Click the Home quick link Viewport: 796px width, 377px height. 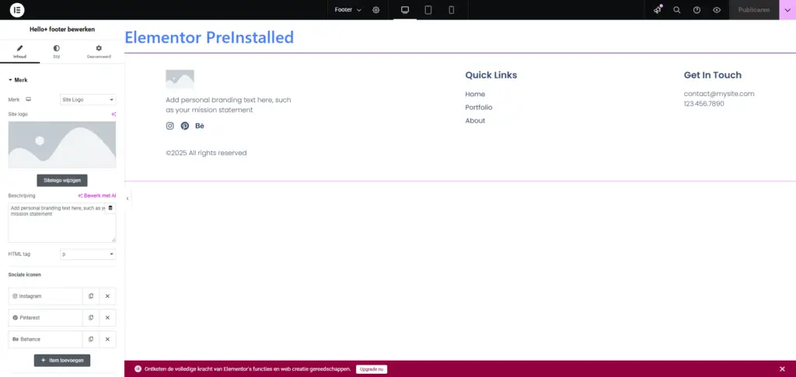click(x=475, y=95)
